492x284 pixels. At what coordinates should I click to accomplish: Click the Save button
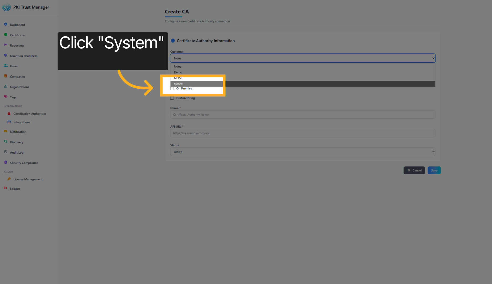pos(434,170)
